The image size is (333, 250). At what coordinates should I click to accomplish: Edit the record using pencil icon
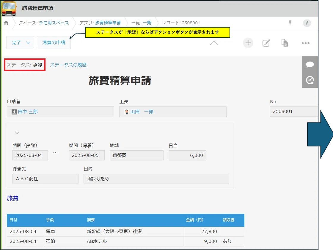pos(266,43)
